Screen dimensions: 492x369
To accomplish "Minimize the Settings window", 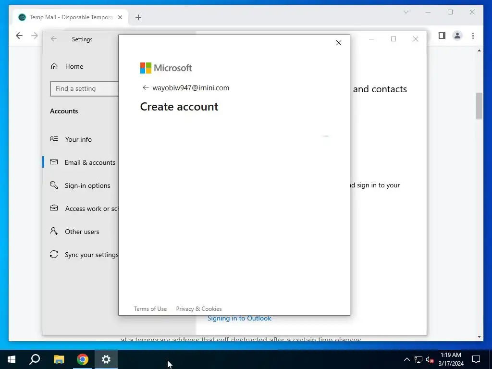I will tap(371, 39).
